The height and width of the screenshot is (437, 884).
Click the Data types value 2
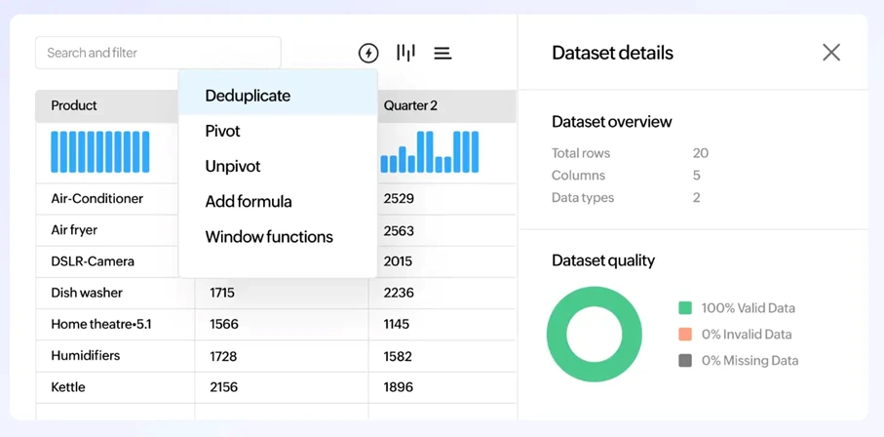(697, 198)
